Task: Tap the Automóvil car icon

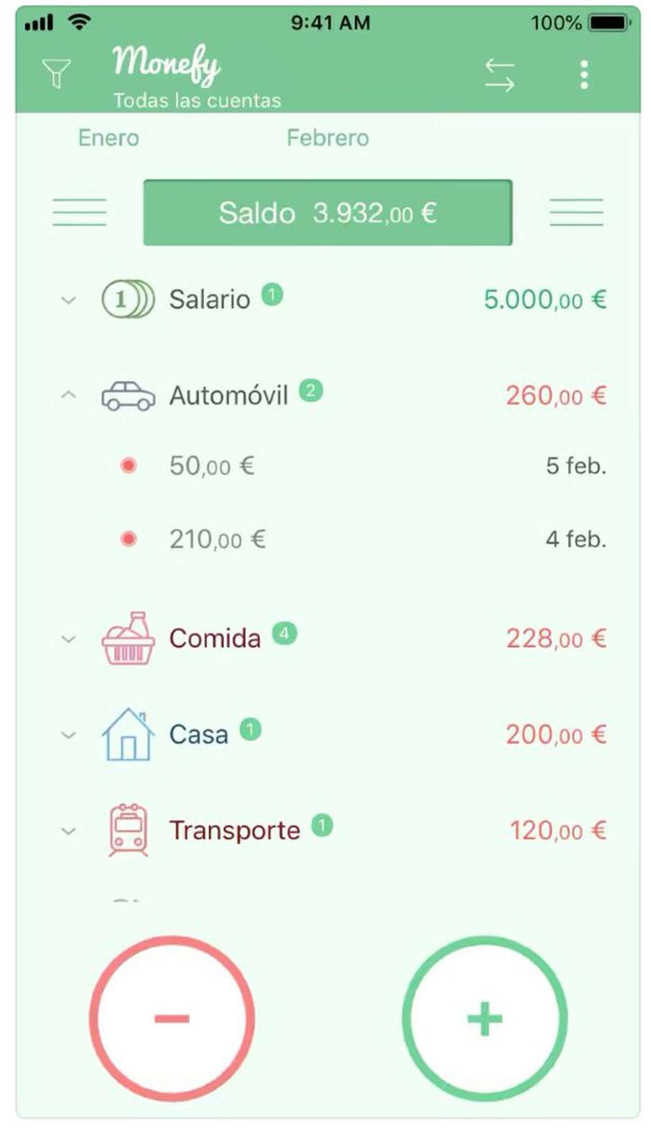Action: [x=128, y=396]
